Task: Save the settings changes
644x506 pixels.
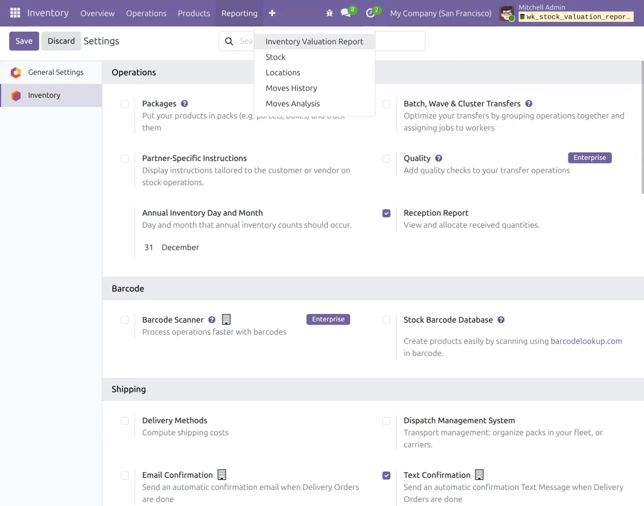Action: tap(24, 41)
